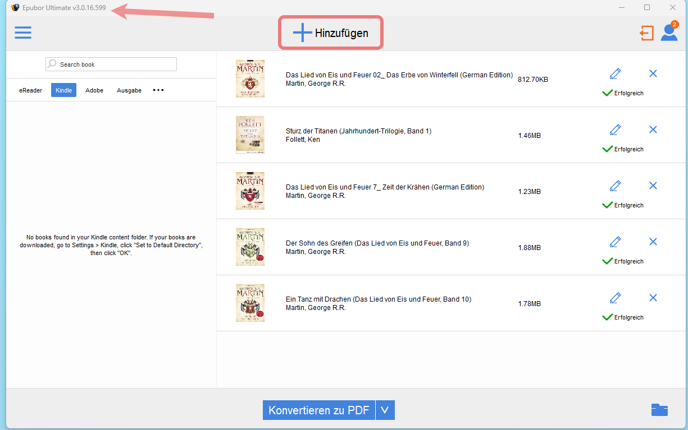
Task: Click Erfolgreich status of Das Erbe von Winterfell
Action: point(623,93)
